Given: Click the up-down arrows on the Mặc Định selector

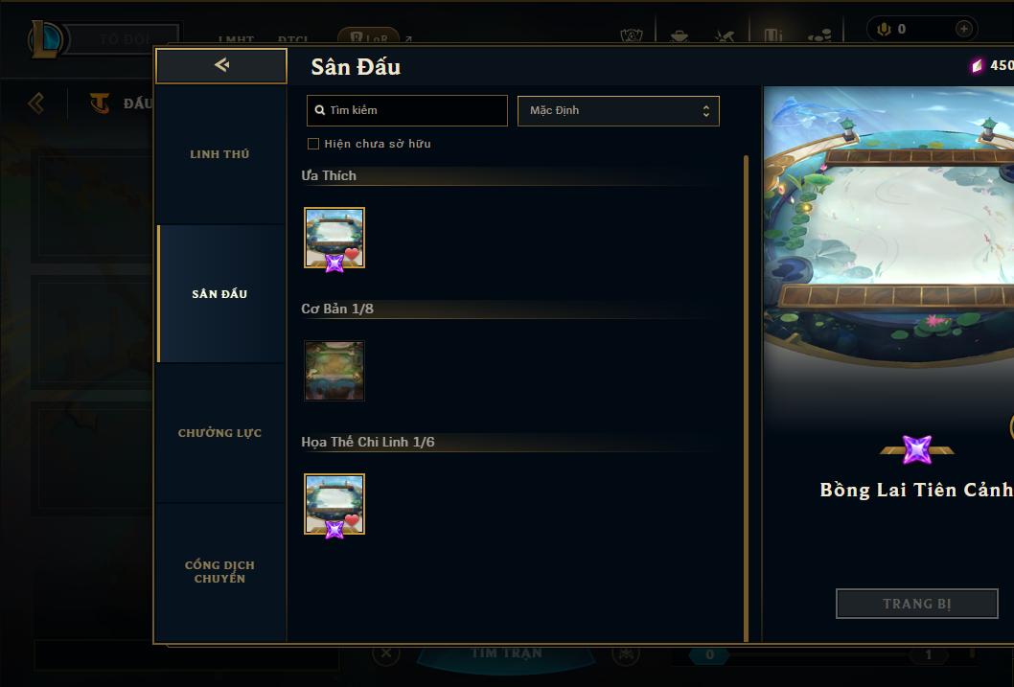Looking at the screenshot, I should pyautogui.click(x=706, y=110).
